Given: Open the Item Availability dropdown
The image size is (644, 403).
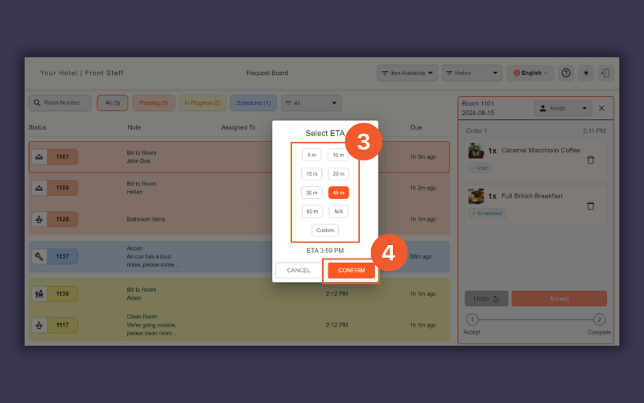Looking at the screenshot, I should [x=407, y=73].
